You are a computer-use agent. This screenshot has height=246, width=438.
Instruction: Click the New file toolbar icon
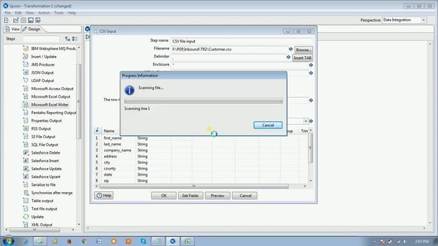[x=6, y=20]
